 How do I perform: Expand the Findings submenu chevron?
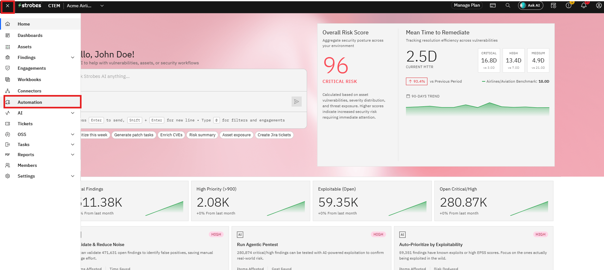point(73,57)
